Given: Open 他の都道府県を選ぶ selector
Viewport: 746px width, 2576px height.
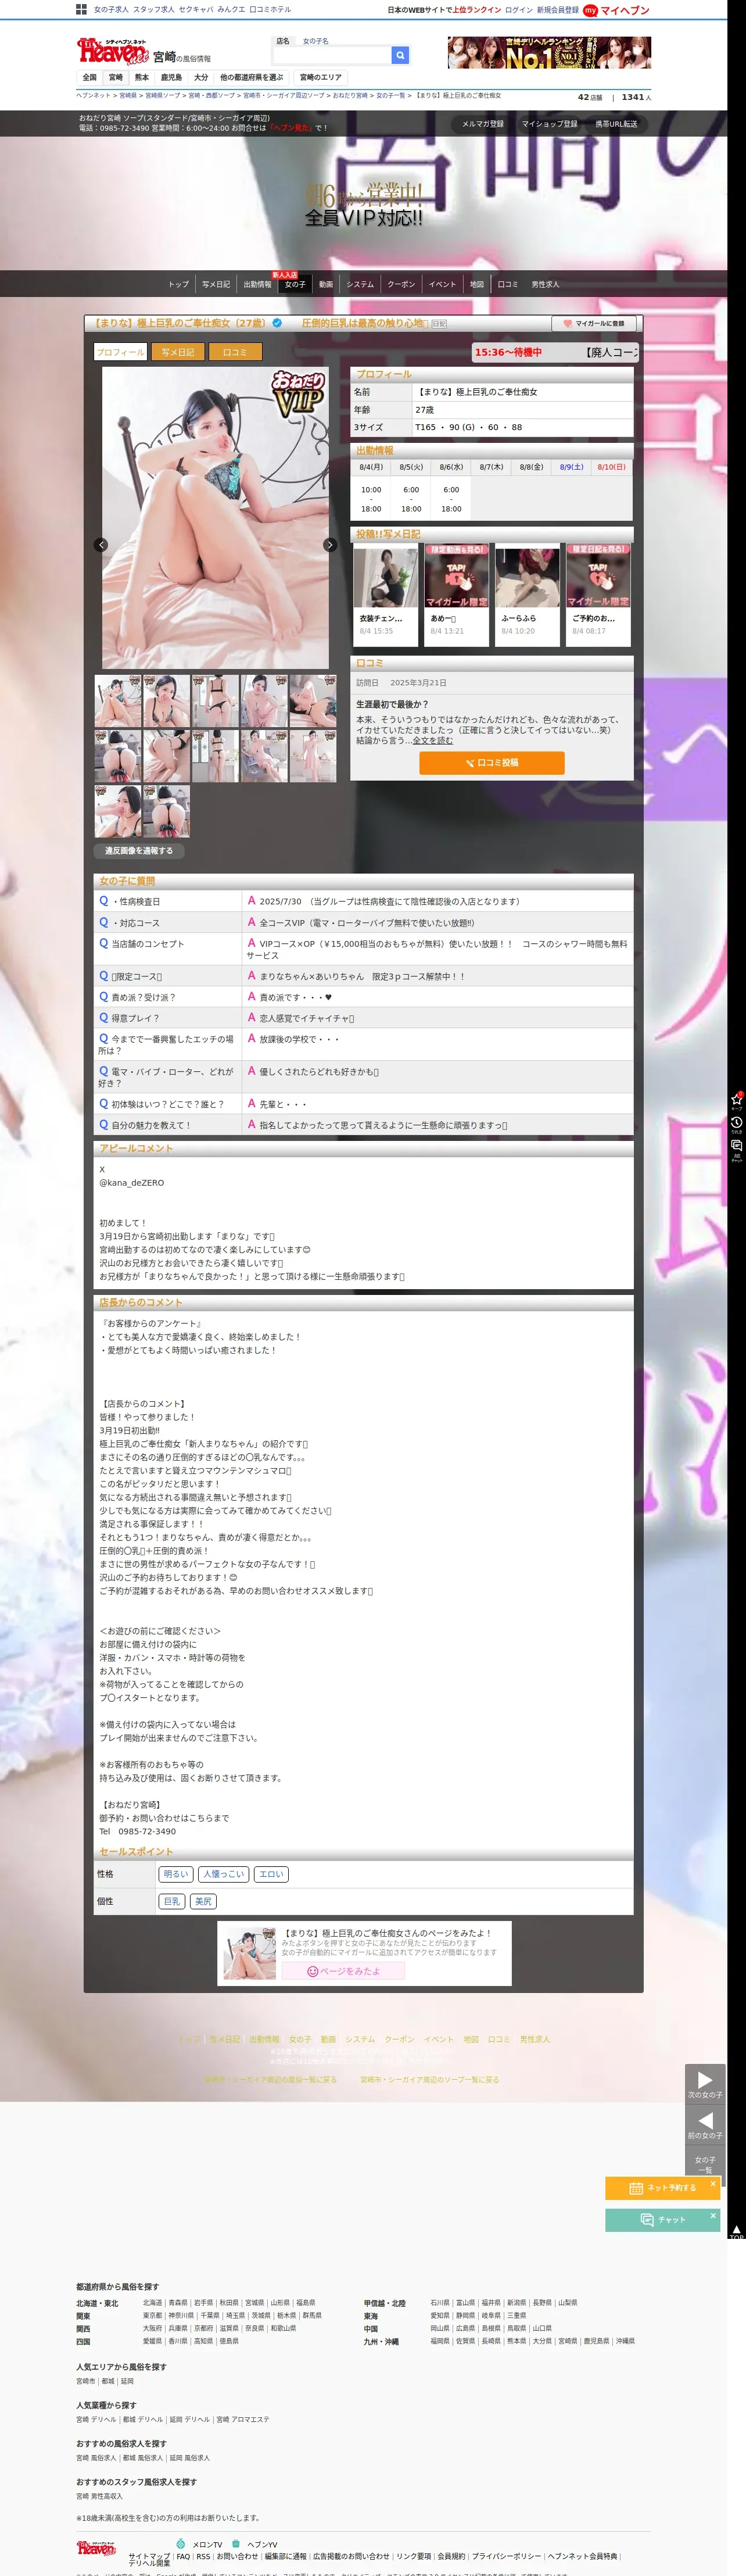Looking at the screenshot, I should click(251, 77).
